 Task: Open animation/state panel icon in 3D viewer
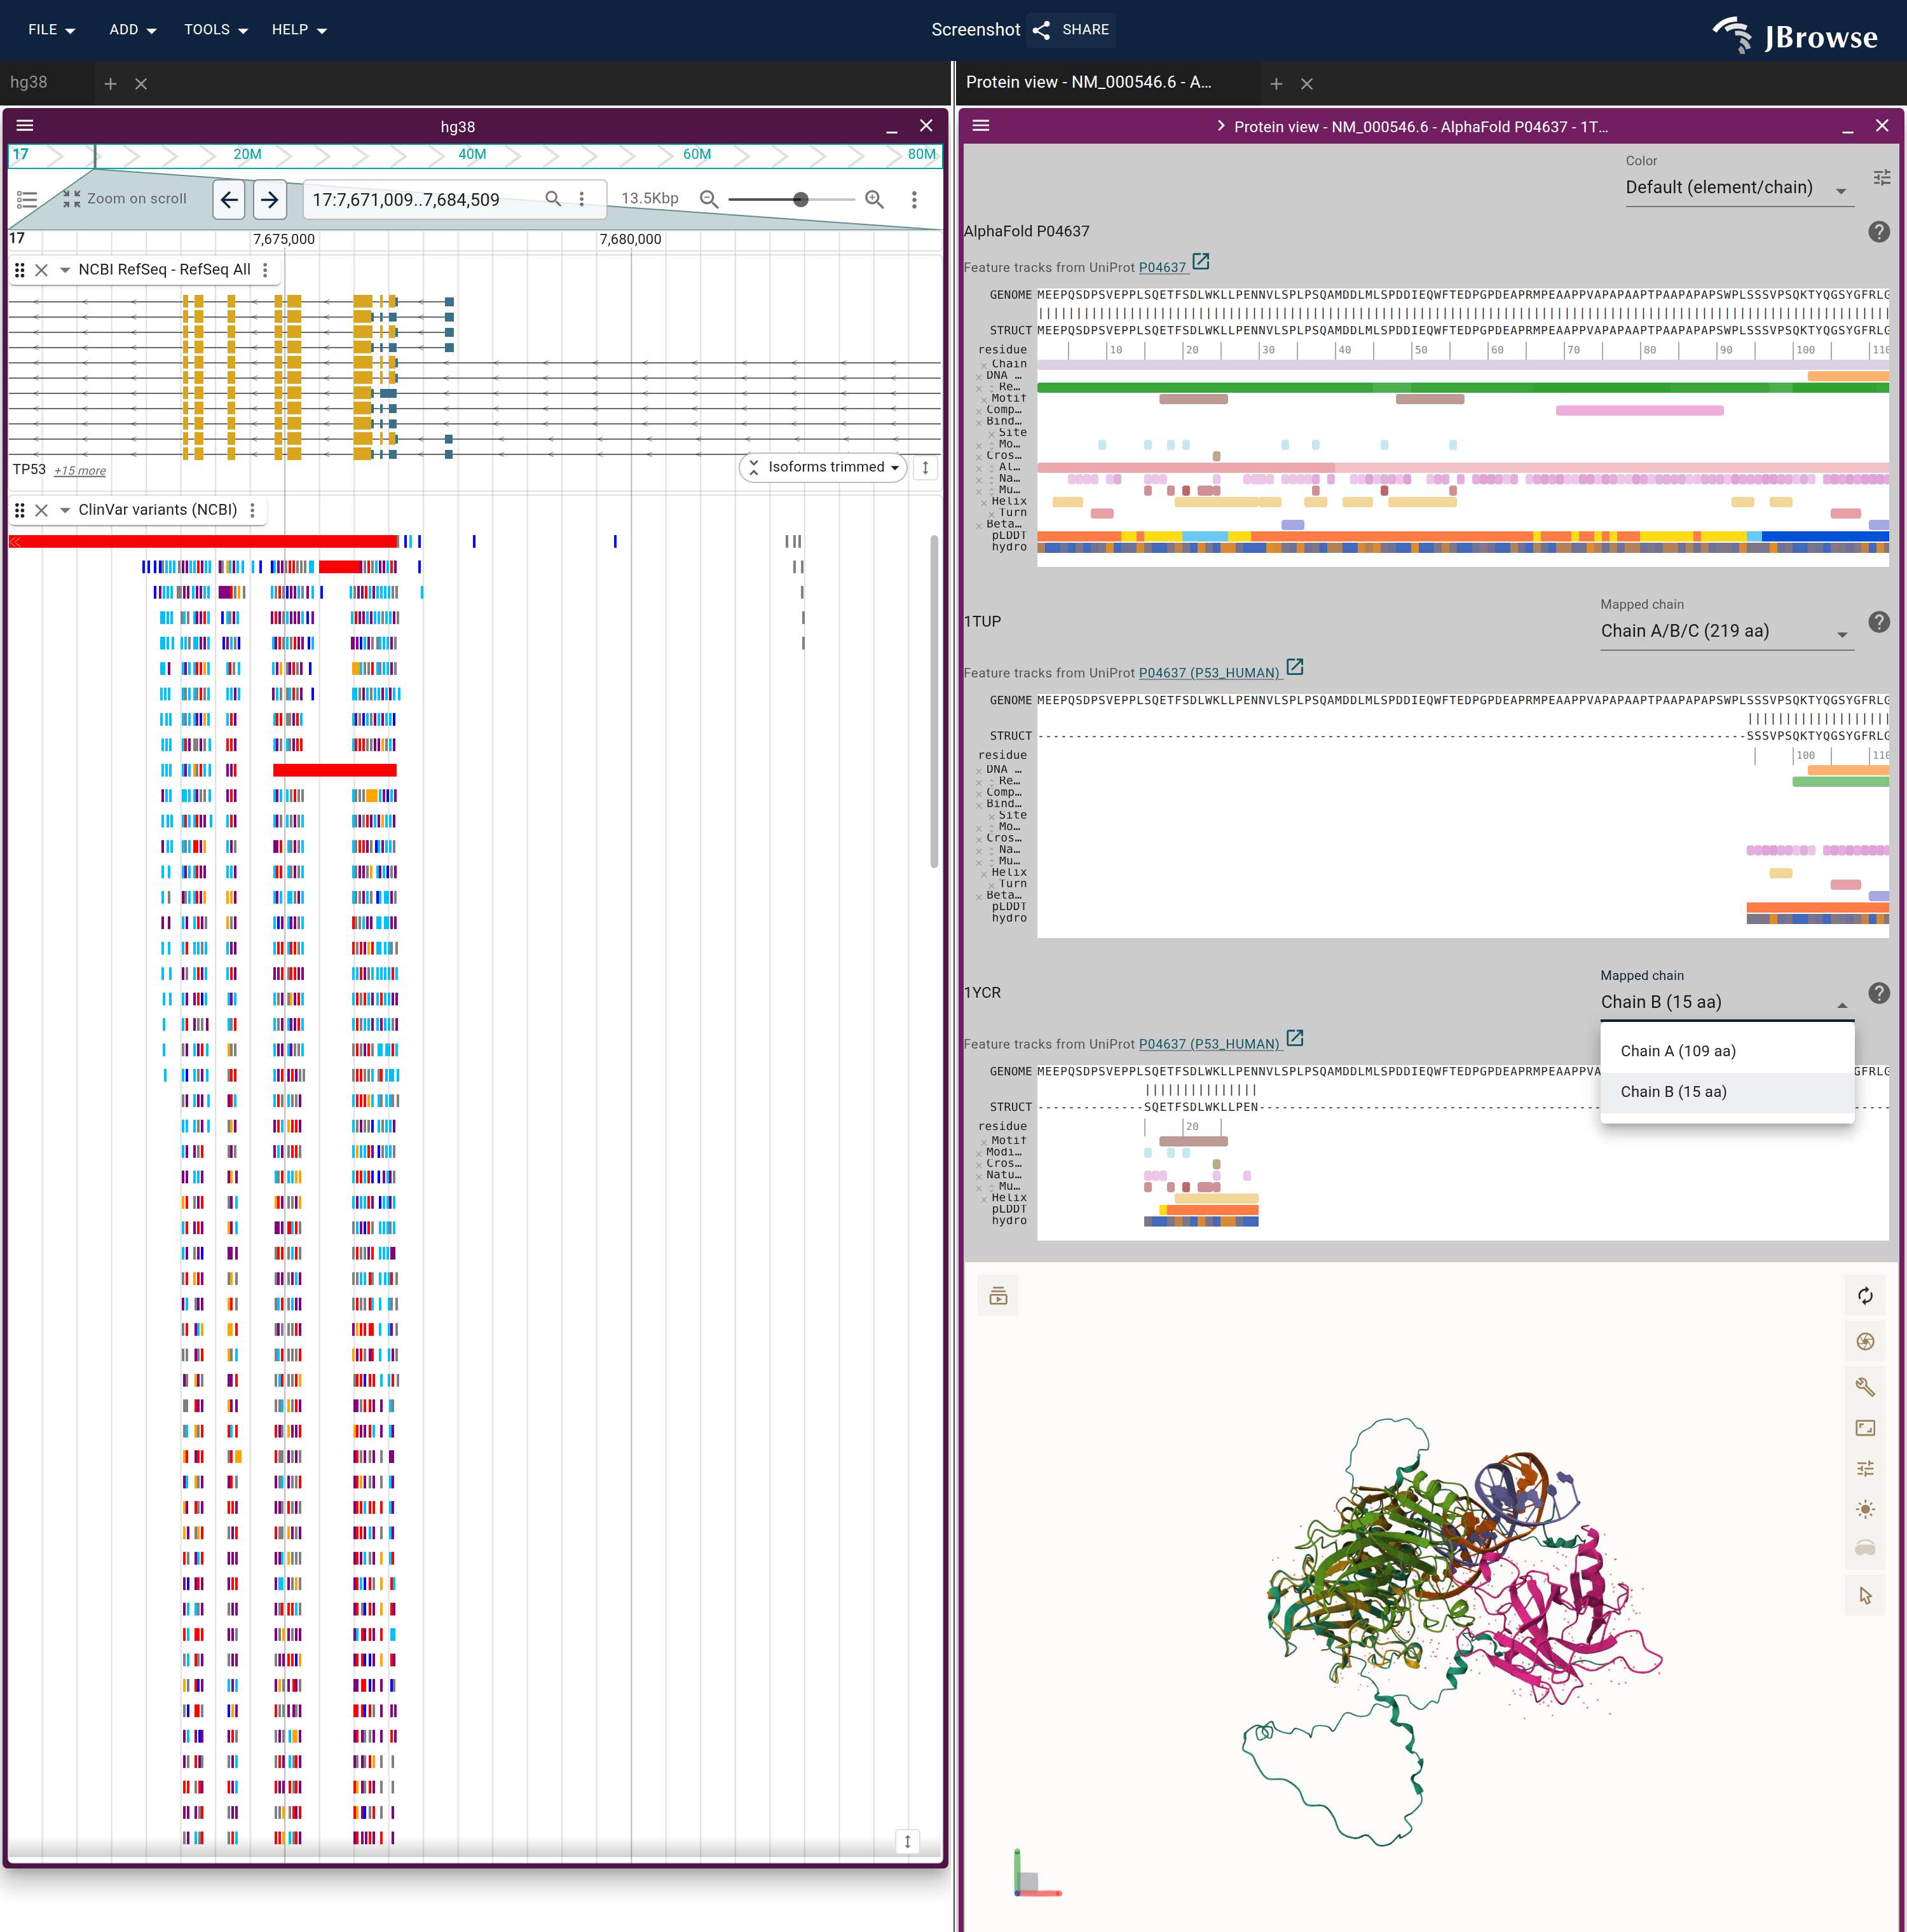[998, 1296]
